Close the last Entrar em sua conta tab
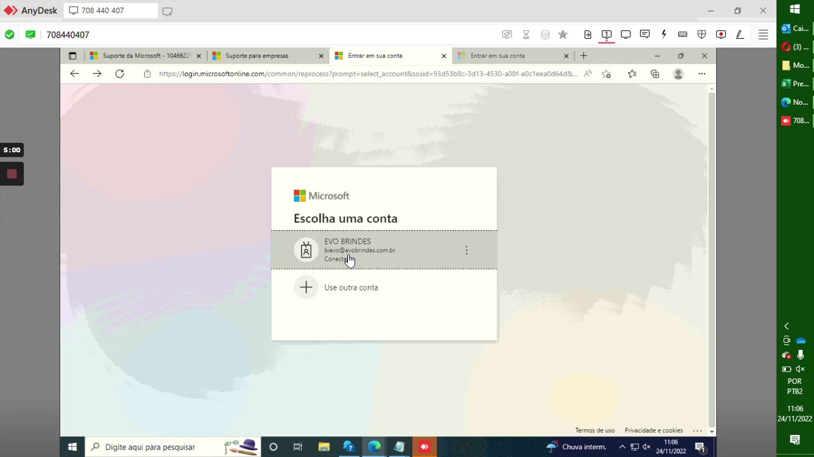The width and height of the screenshot is (814, 457). coord(566,56)
